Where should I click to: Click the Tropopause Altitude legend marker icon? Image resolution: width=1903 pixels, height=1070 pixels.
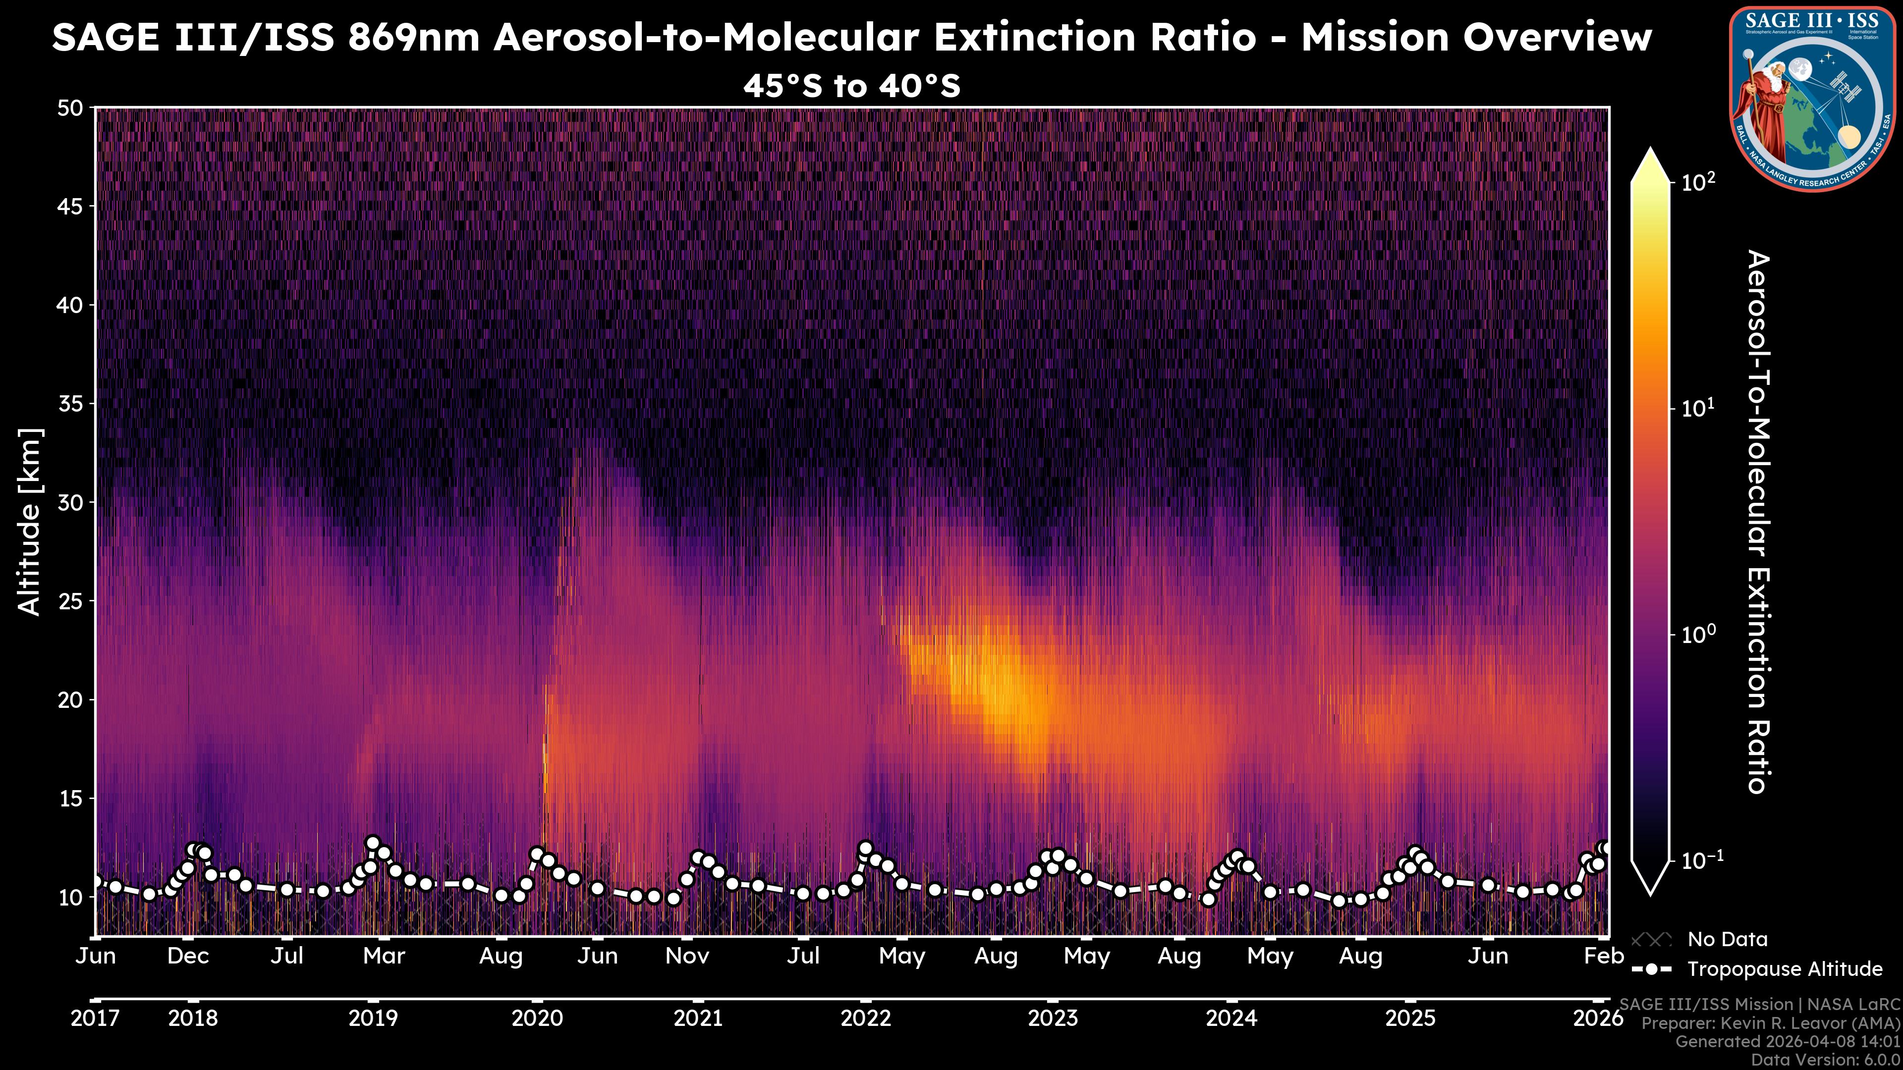coord(1651,969)
